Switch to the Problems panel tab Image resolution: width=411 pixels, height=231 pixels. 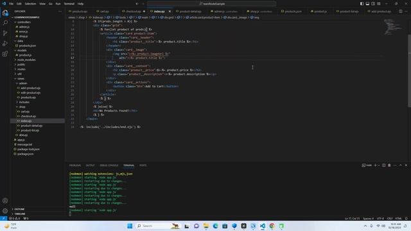(x=75, y=166)
